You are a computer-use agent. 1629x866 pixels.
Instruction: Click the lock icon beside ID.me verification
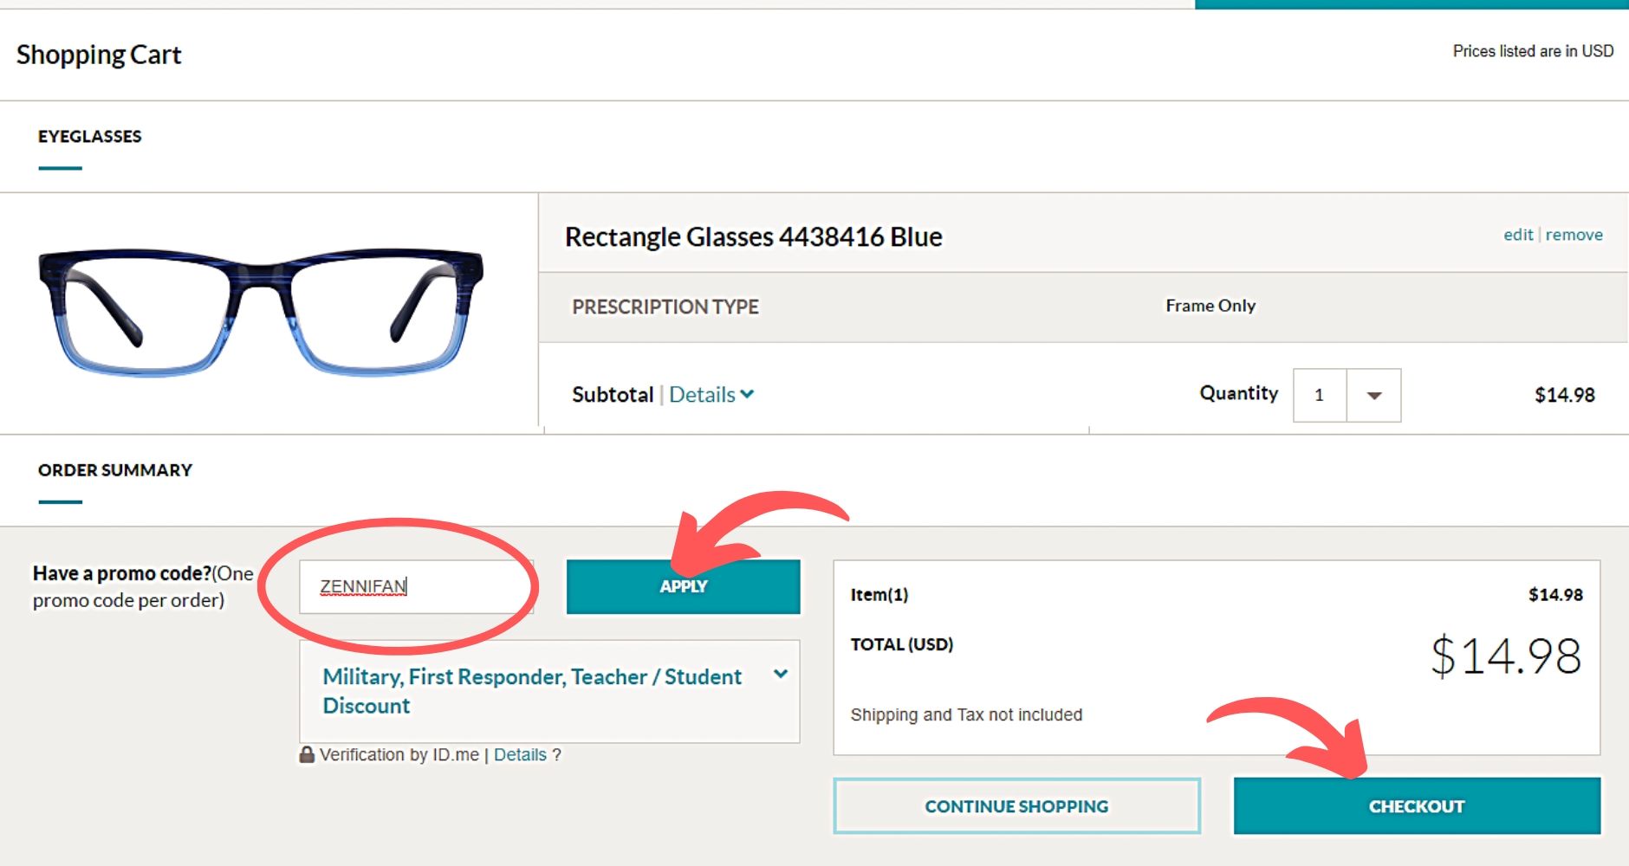(x=307, y=754)
